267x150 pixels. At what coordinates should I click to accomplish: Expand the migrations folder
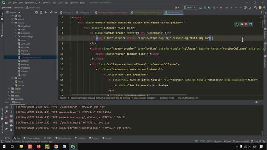coord(15,26)
